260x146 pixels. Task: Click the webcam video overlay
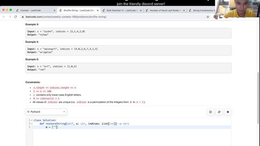coord(237,9)
